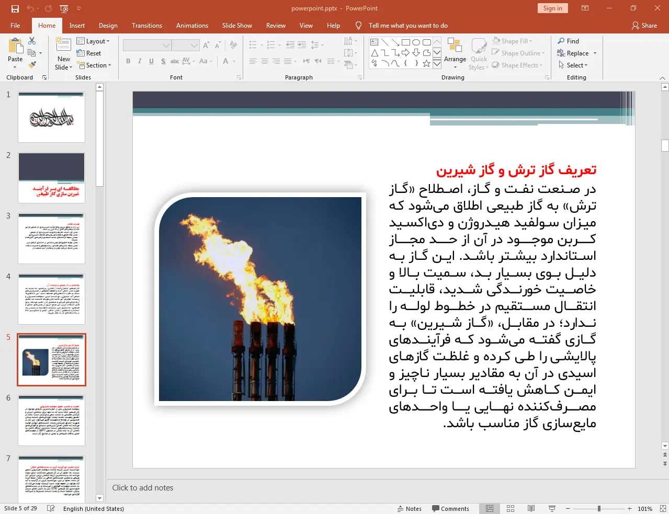Switch to Reading View
This screenshot has height=514, width=669.
(531, 508)
